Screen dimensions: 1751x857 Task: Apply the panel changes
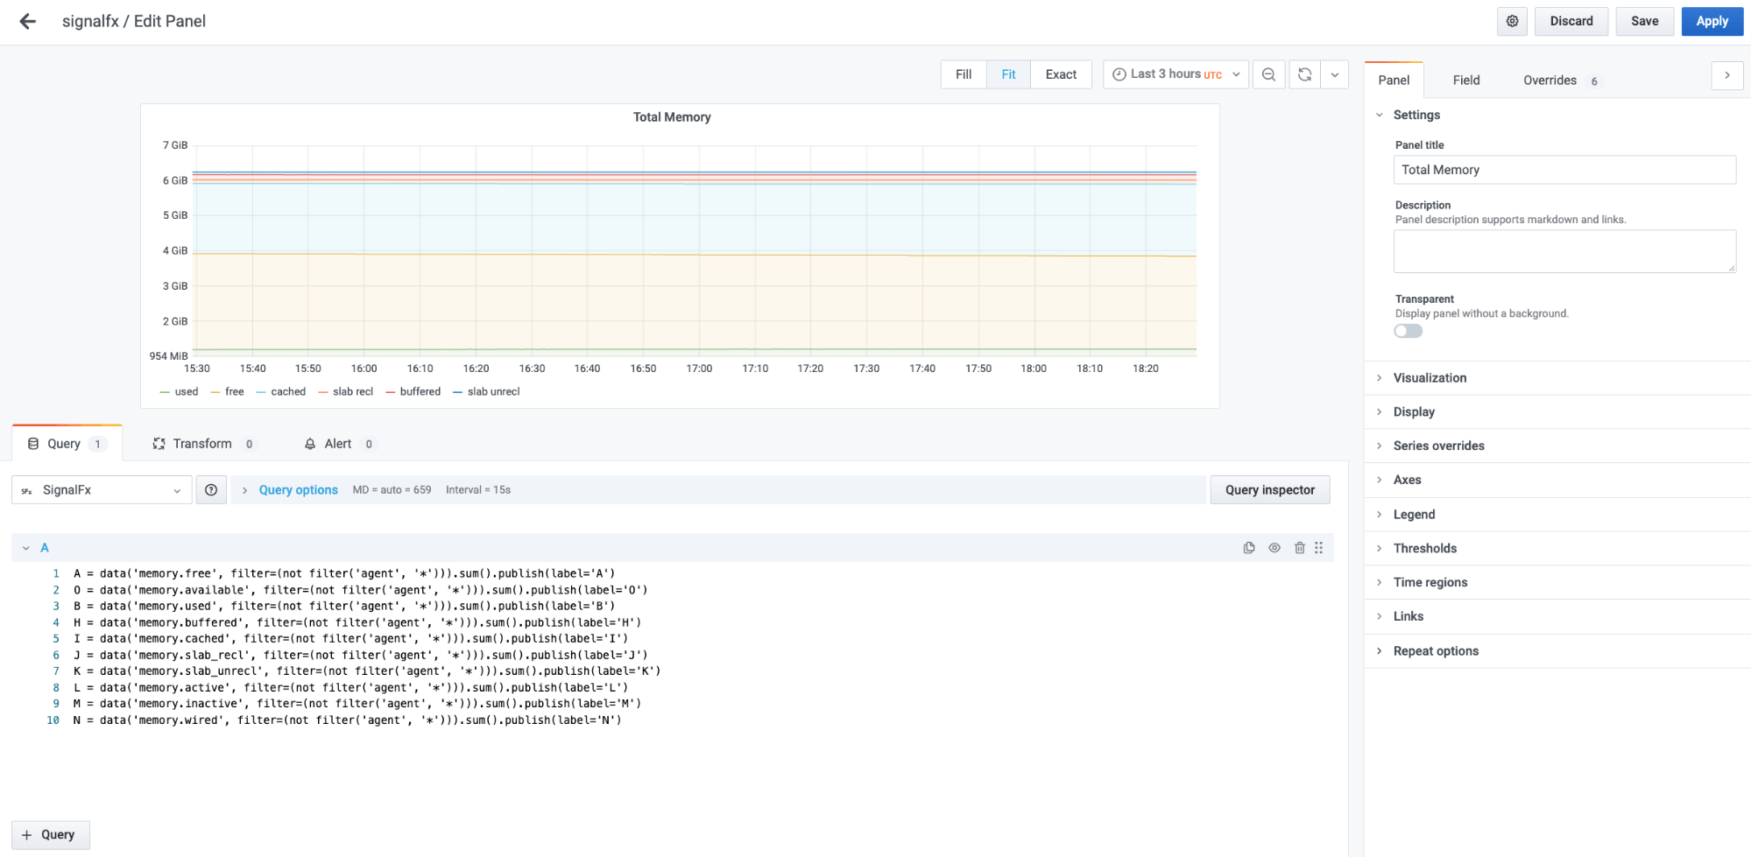coord(1712,21)
